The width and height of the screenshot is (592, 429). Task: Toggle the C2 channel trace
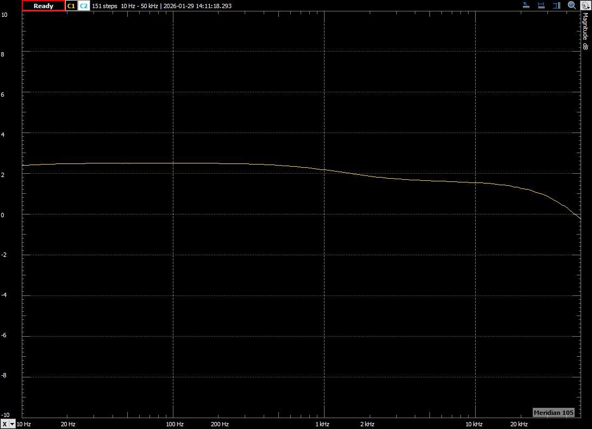pyautogui.click(x=84, y=6)
